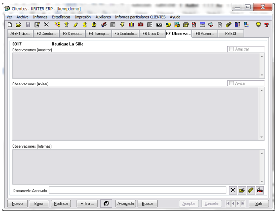Click the Modificar button
Image resolution: width=277 pixels, height=212 pixels.
pos(61,204)
